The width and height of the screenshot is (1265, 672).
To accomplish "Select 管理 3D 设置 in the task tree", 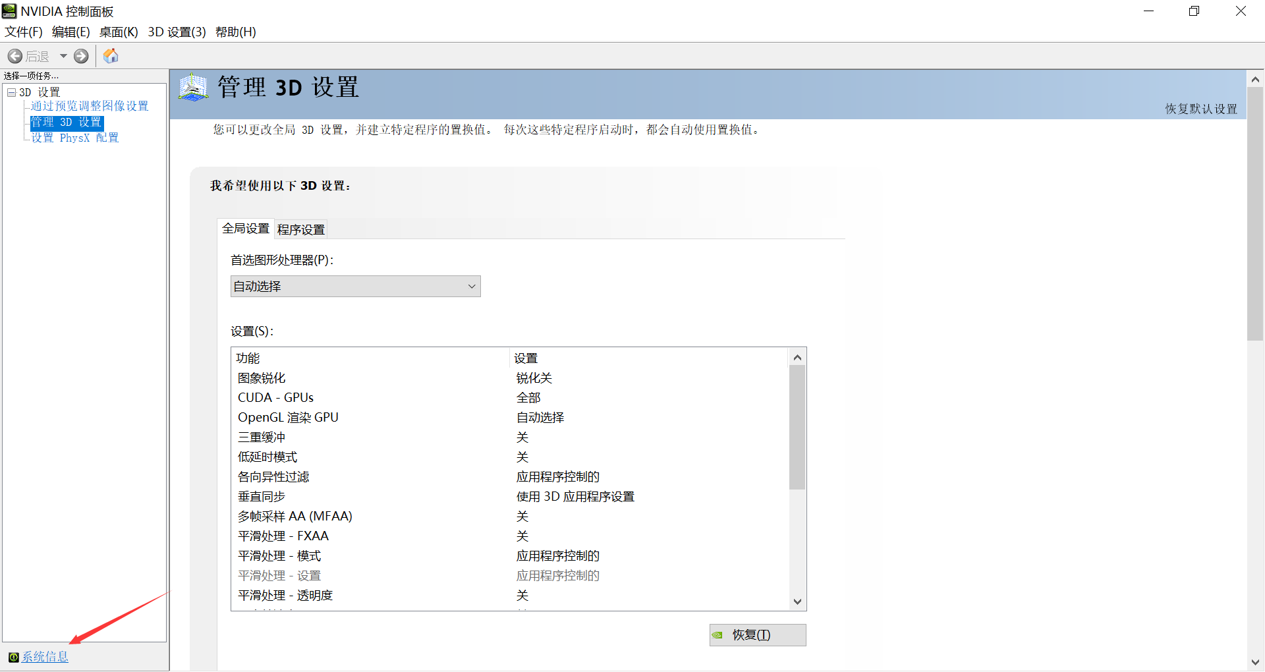I will (67, 123).
